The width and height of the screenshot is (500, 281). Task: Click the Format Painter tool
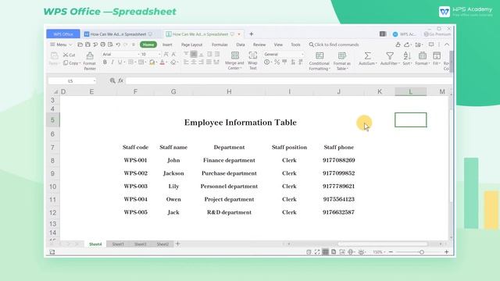tap(90, 61)
